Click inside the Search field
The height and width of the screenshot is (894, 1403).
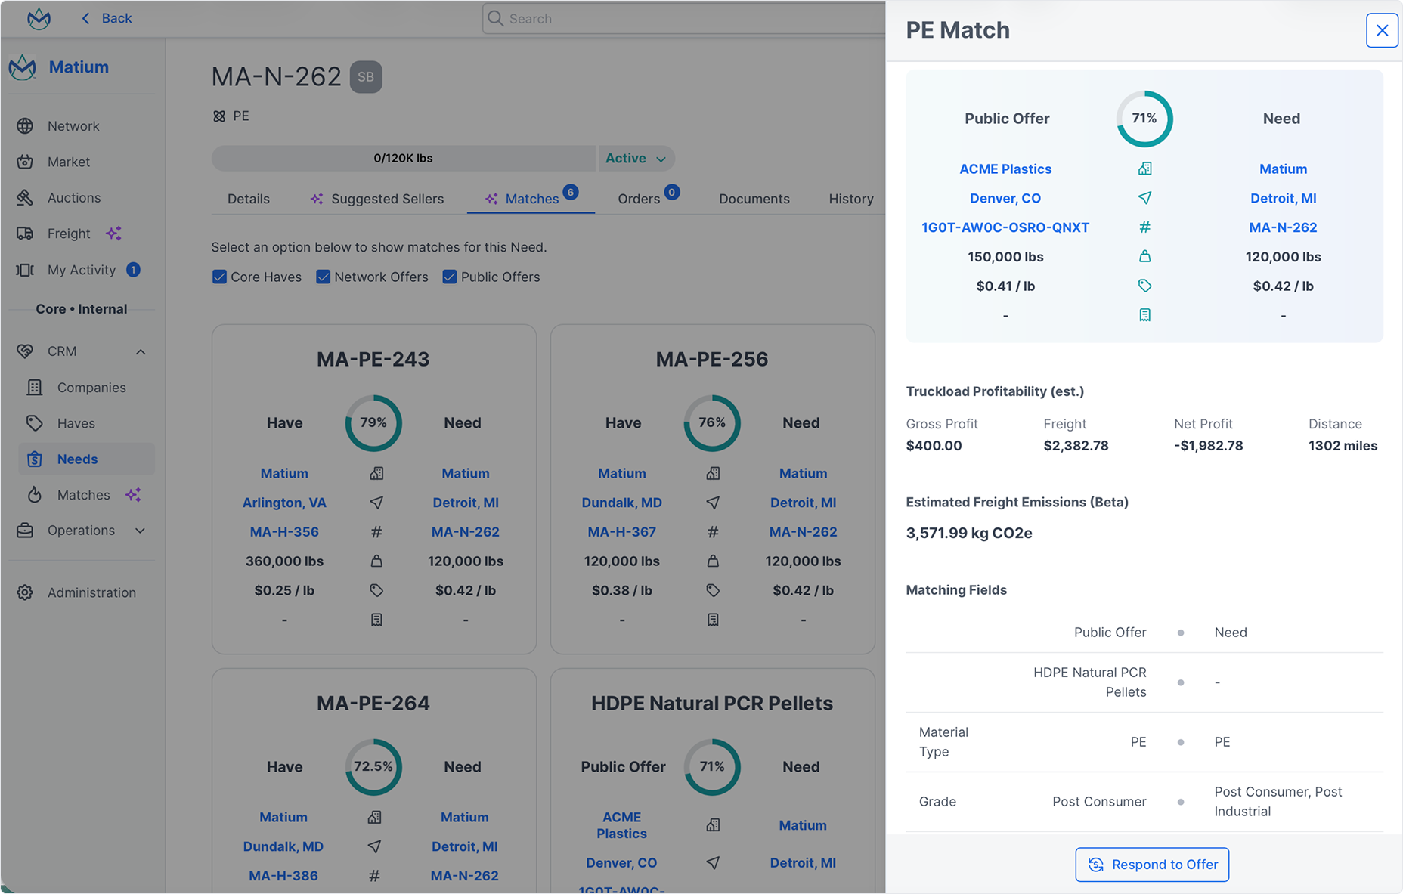(680, 18)
